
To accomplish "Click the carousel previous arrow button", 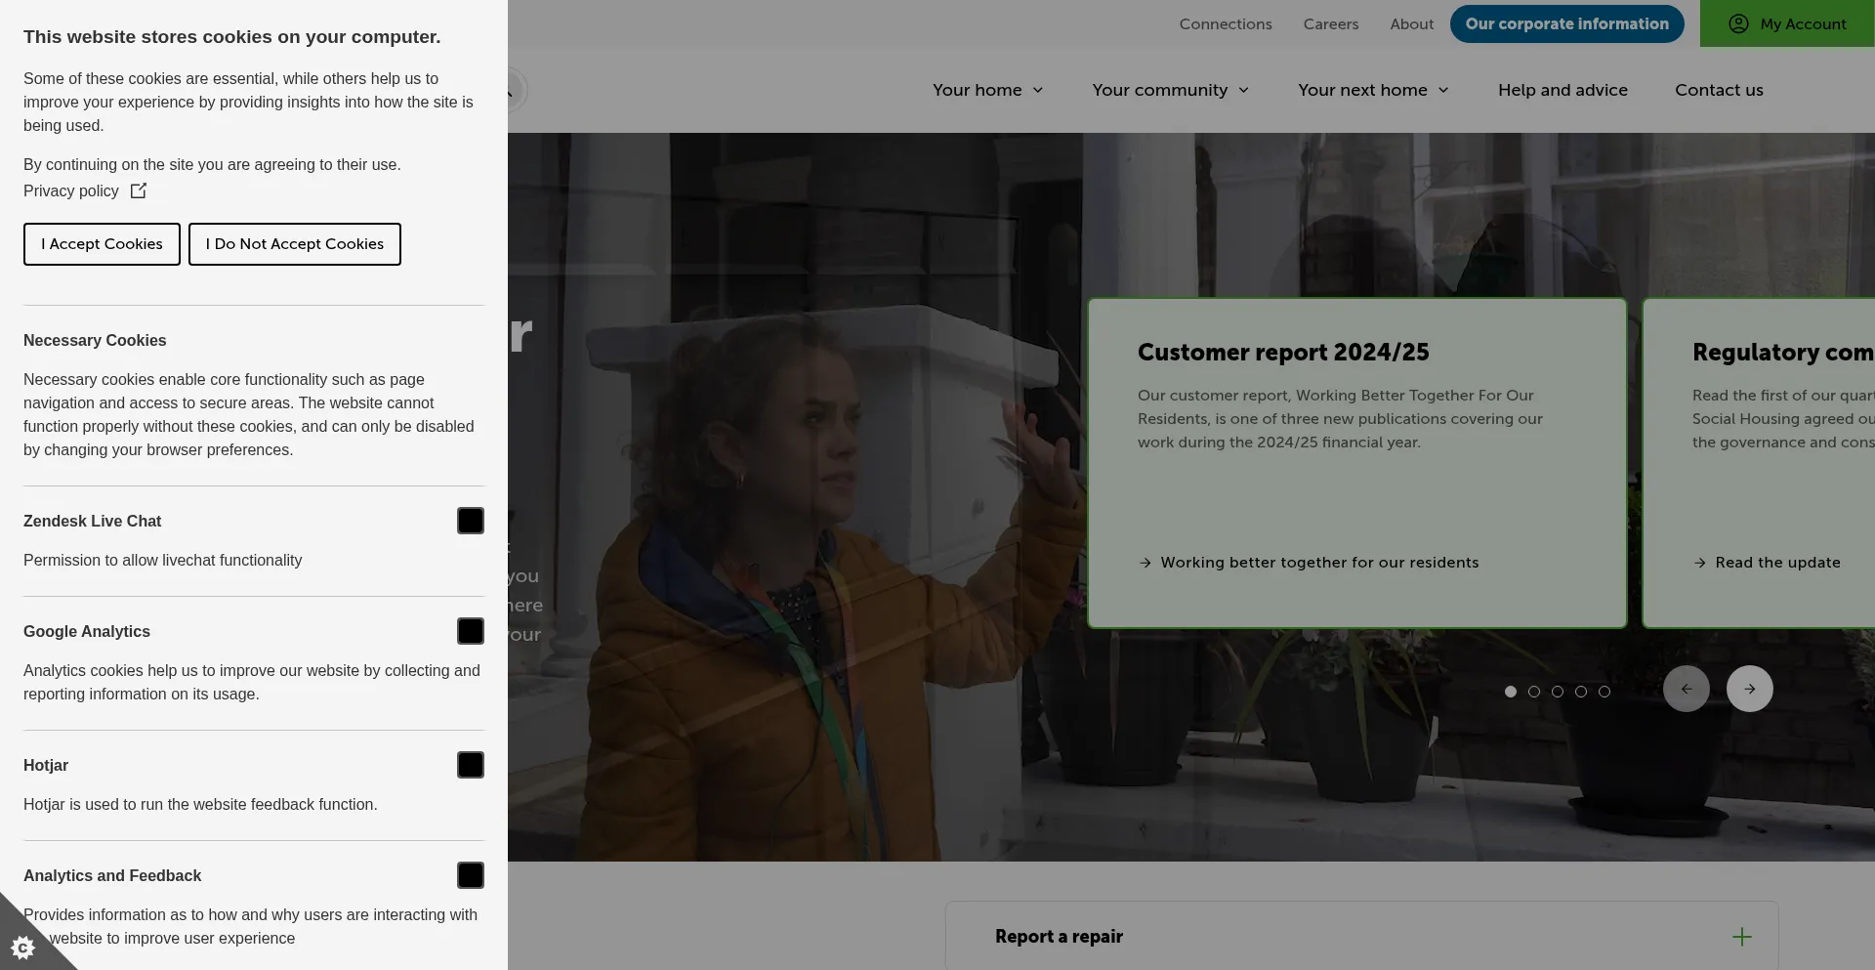I will pos(1686,689).
